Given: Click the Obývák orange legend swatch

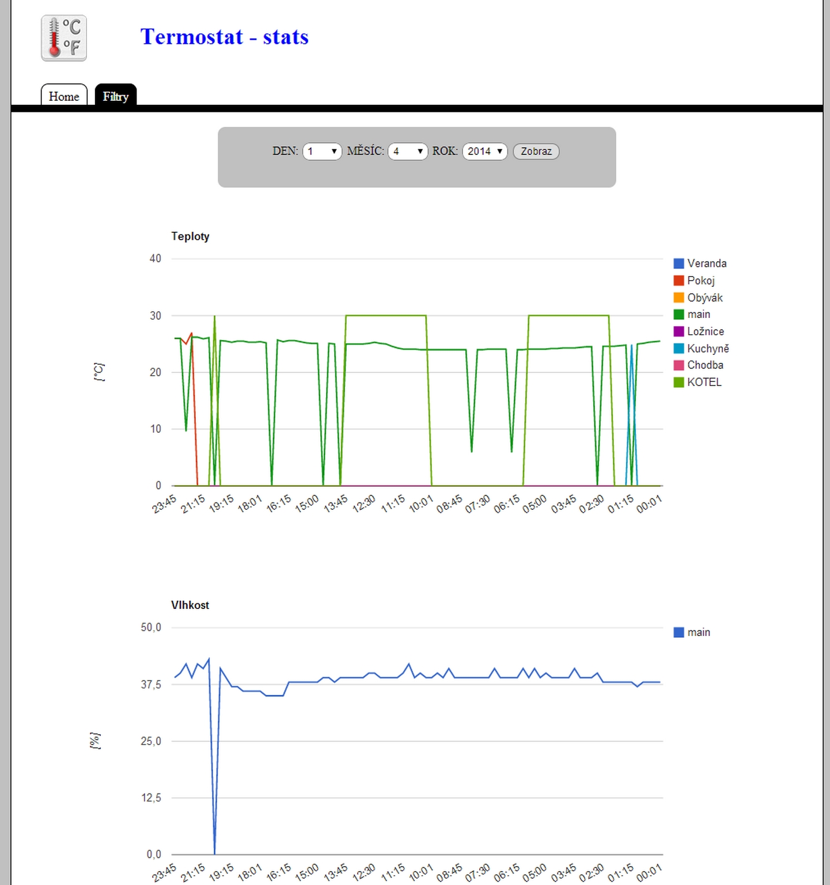Looking at the screenshot, I should (679, 298).
